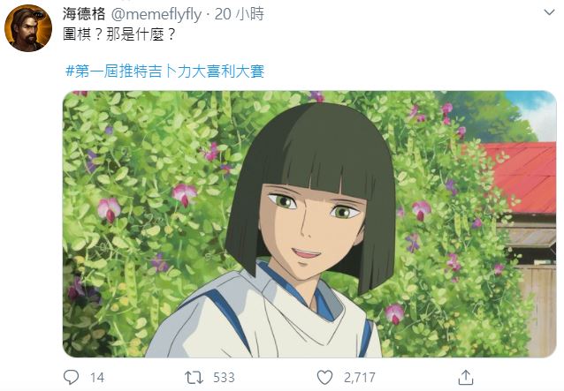This screenshot has height=391, width=564.
Task: Open the attached anime image
Action: 309,224
